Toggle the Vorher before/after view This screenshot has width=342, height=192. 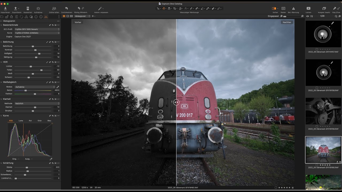click(x=274, y=9)
